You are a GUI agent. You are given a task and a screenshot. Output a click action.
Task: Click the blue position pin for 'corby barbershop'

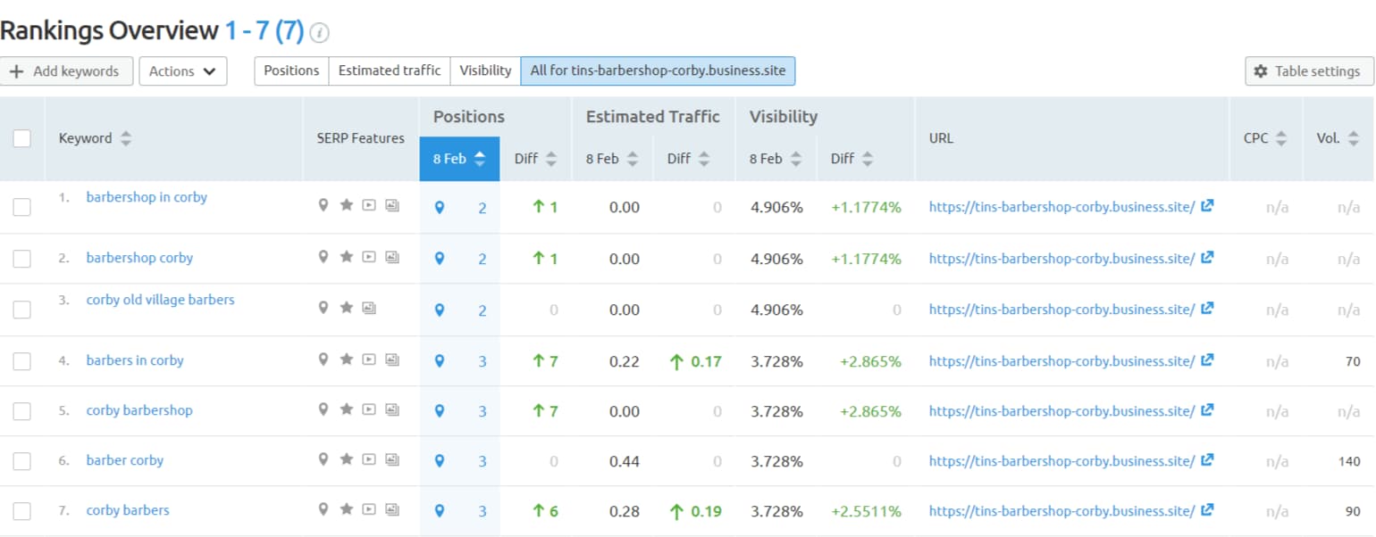pyautogui.click(x=439, y=409)
